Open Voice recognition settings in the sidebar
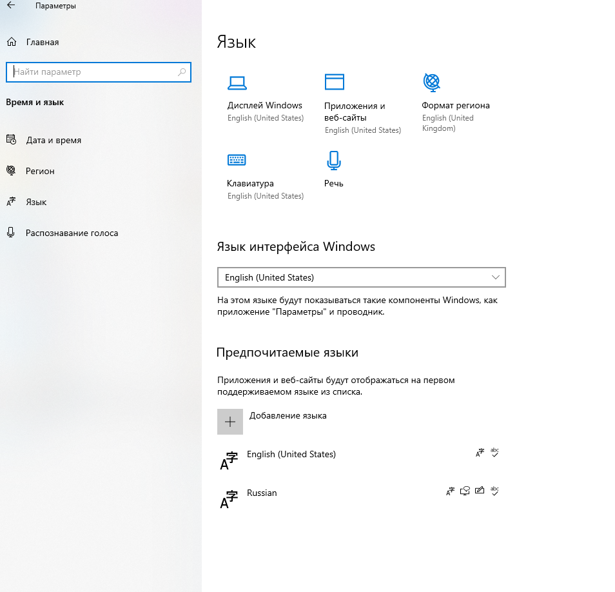 [x=72, y=233]
